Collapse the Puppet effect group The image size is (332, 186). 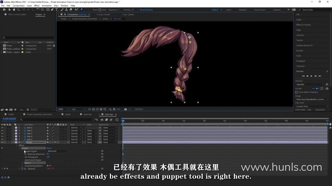pos(20,148)
